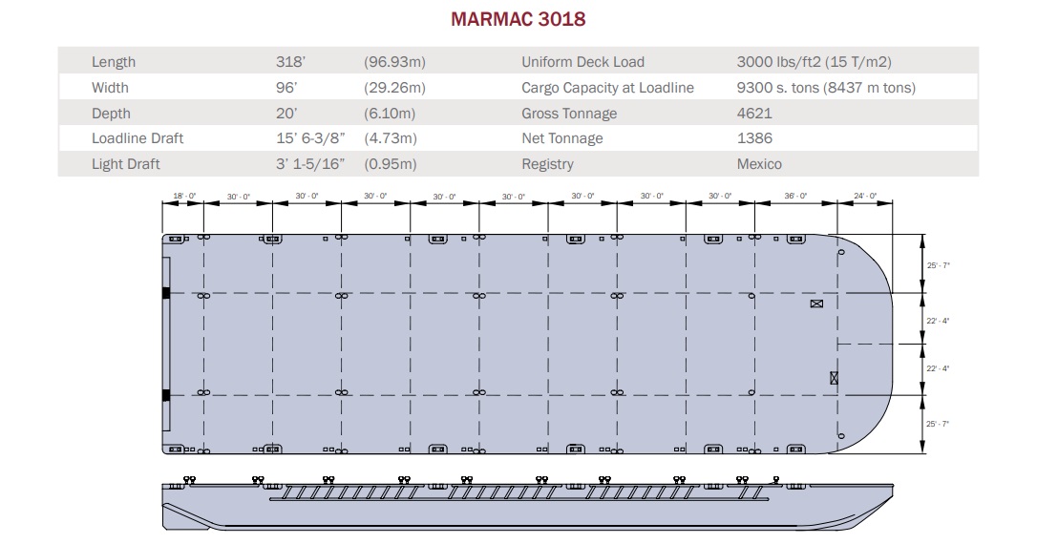Viewport: 1037px width, 544px height.
Task: Click the Cargo Capacity value 9300 s. tons
Action: point(826,88)
